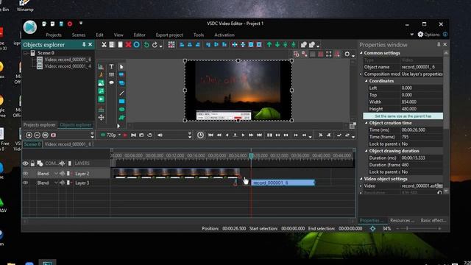Open the Editor menu

pos(139,35)
